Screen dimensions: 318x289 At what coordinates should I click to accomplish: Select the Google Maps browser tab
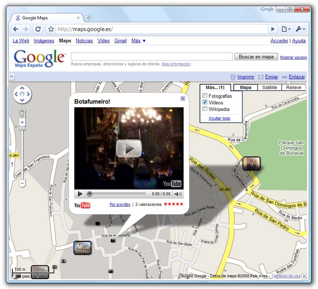(47, 18)
